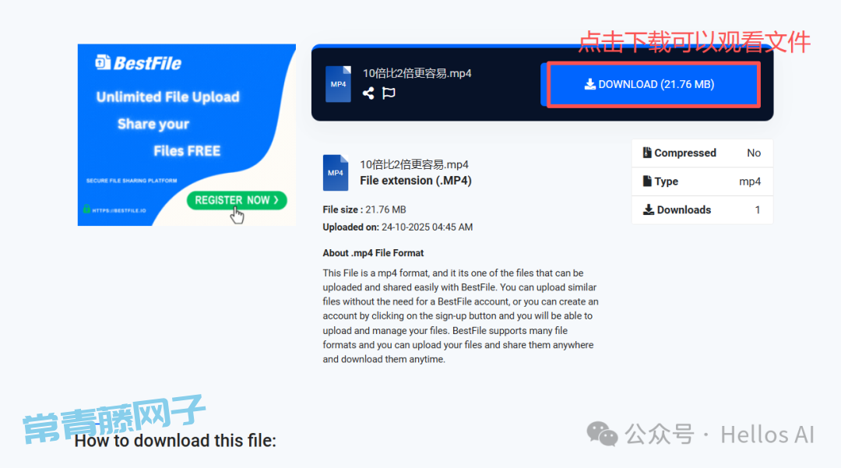This screenshot has width=841, height=468.
Task: Click the MP4 file icon in dark header
Action: 339,83
